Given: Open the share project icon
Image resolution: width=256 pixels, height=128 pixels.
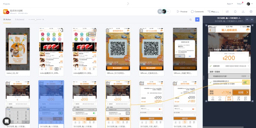Looking at the screenshot, I should pos(227,12).
